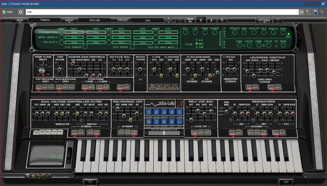The height and width of the screenshot is (186, 327).
Task: Switch to preset slot B
Action: coord(222,20)
